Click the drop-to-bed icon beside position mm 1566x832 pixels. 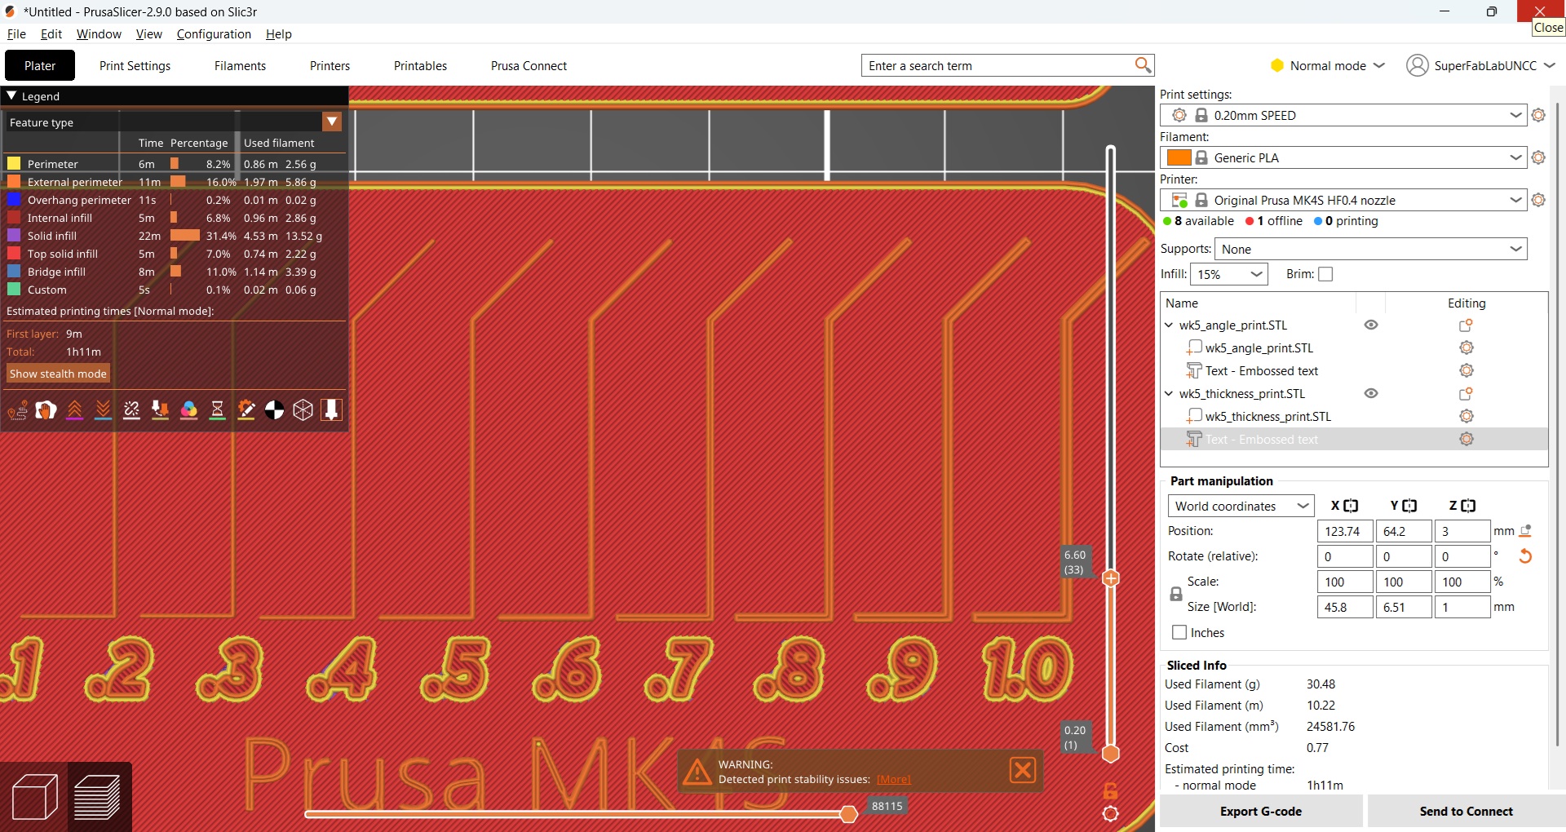pos(1525,531)
